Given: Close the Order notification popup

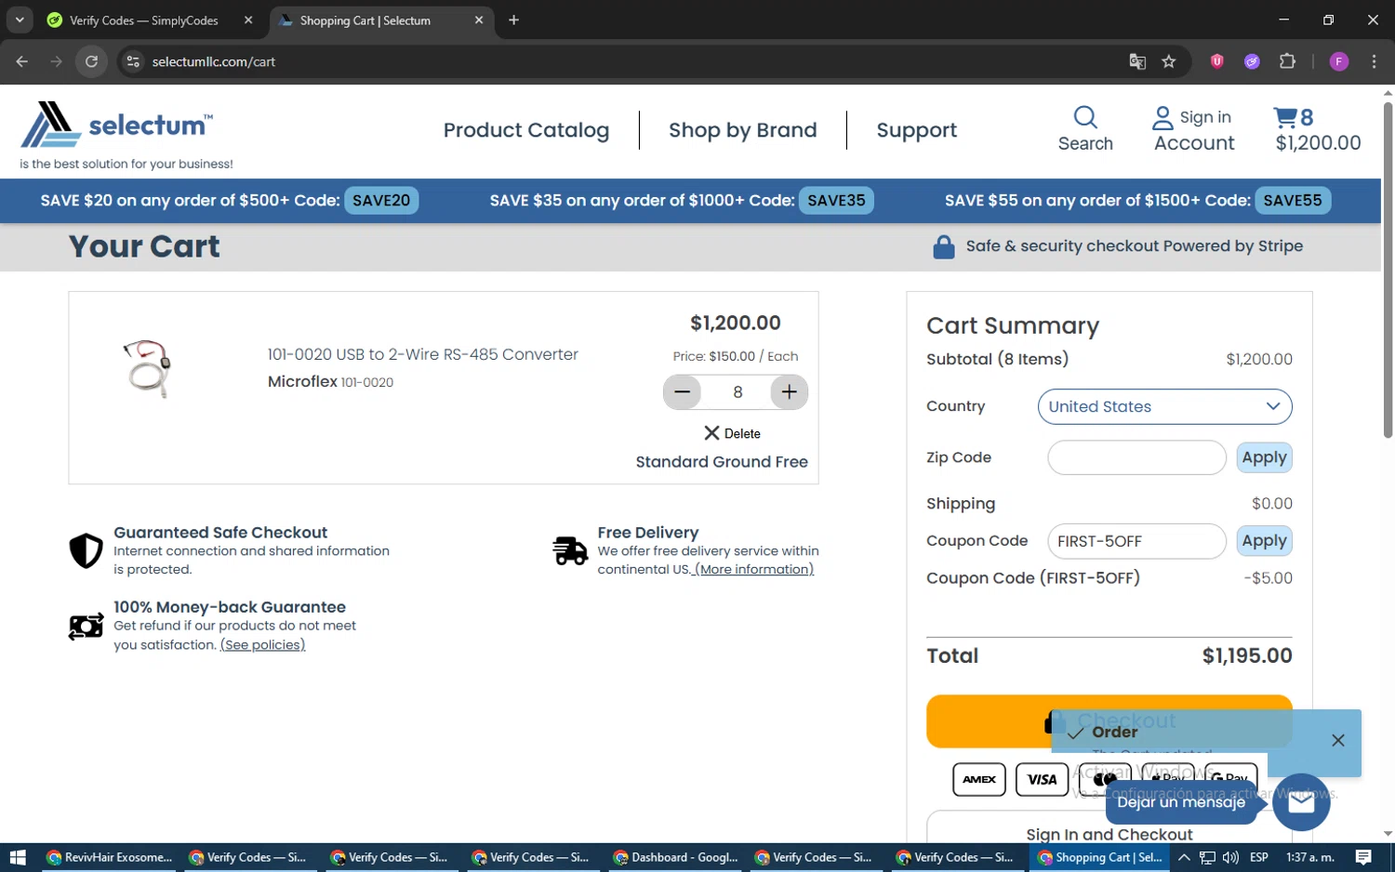Looking at the screenshot, I should click(x=1337, y=741).
